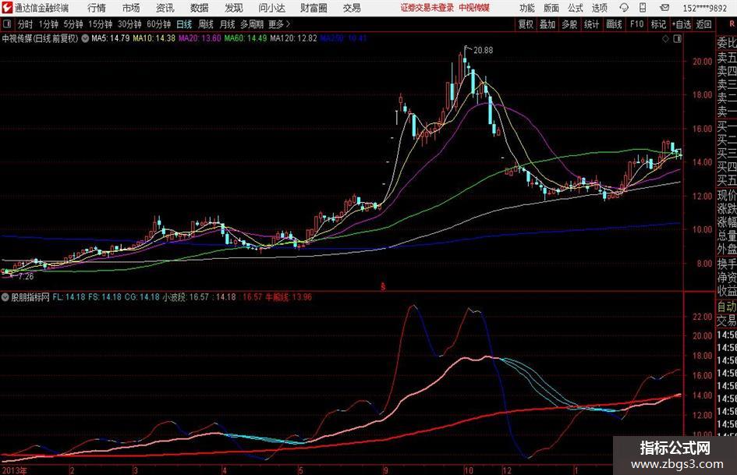Click the 自动 label in right panel
This screenshot has width=737, height=475.
(727, 307)
